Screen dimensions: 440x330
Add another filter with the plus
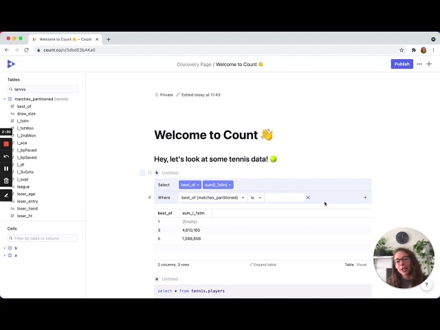(x=365, y=197)
